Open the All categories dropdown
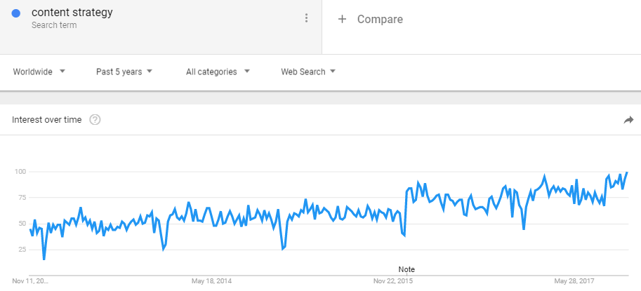Screen dimensions: 641x291 (218, 72)
